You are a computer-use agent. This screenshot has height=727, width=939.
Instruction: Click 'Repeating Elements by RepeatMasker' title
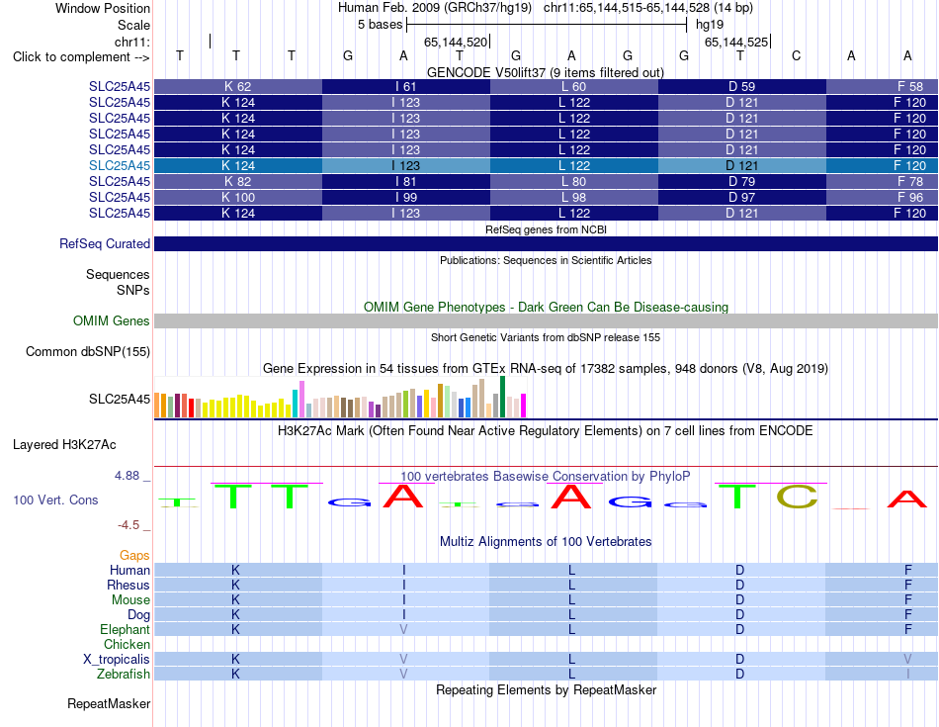pyautogui.click(x=546, y=689)
